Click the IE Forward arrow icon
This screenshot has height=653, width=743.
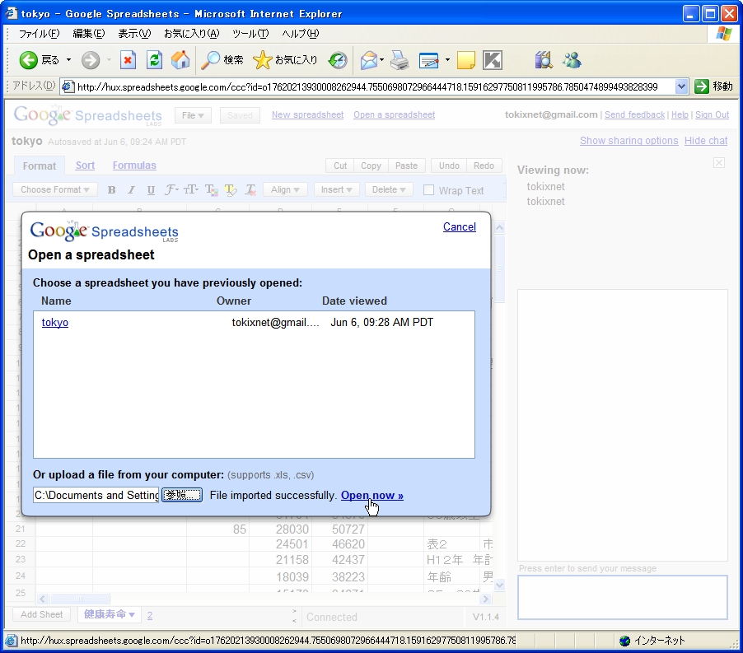tap(91, 60)
